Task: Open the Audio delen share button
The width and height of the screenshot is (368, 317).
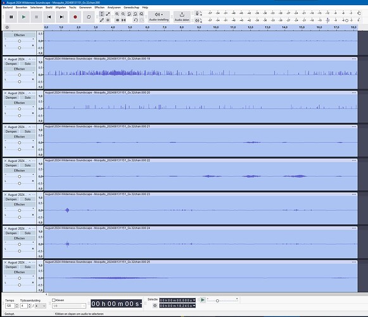Action: pyautogui.click(x=182, y=17)
